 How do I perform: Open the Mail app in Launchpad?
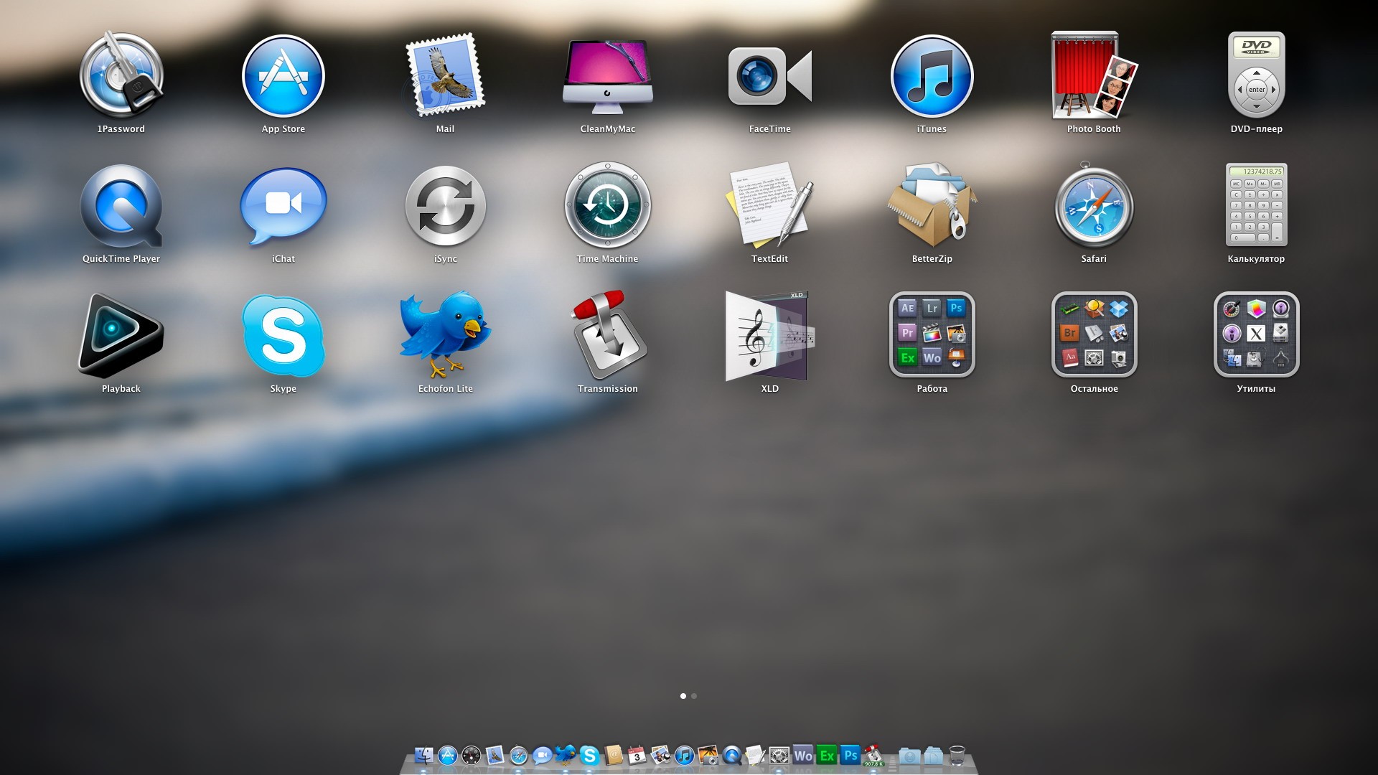click(x=445, y=75)
